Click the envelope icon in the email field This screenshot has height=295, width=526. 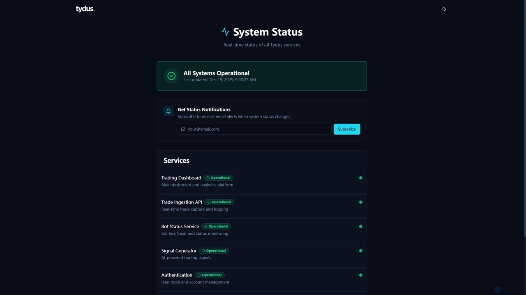[x=183, y=129]
